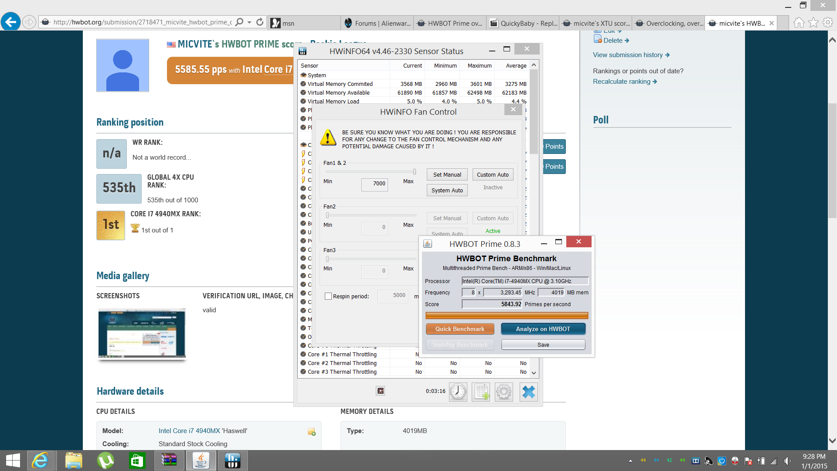
Task: Click the HWiNFO taskbar icon
Action: click(x=232, y=461)
